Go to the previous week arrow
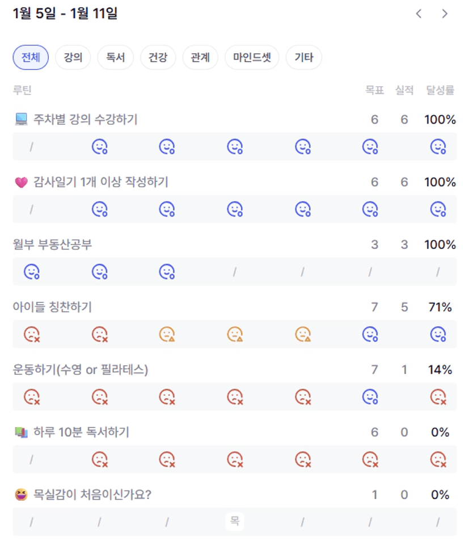Screen dimensions: 469x549 coord(419,14)
